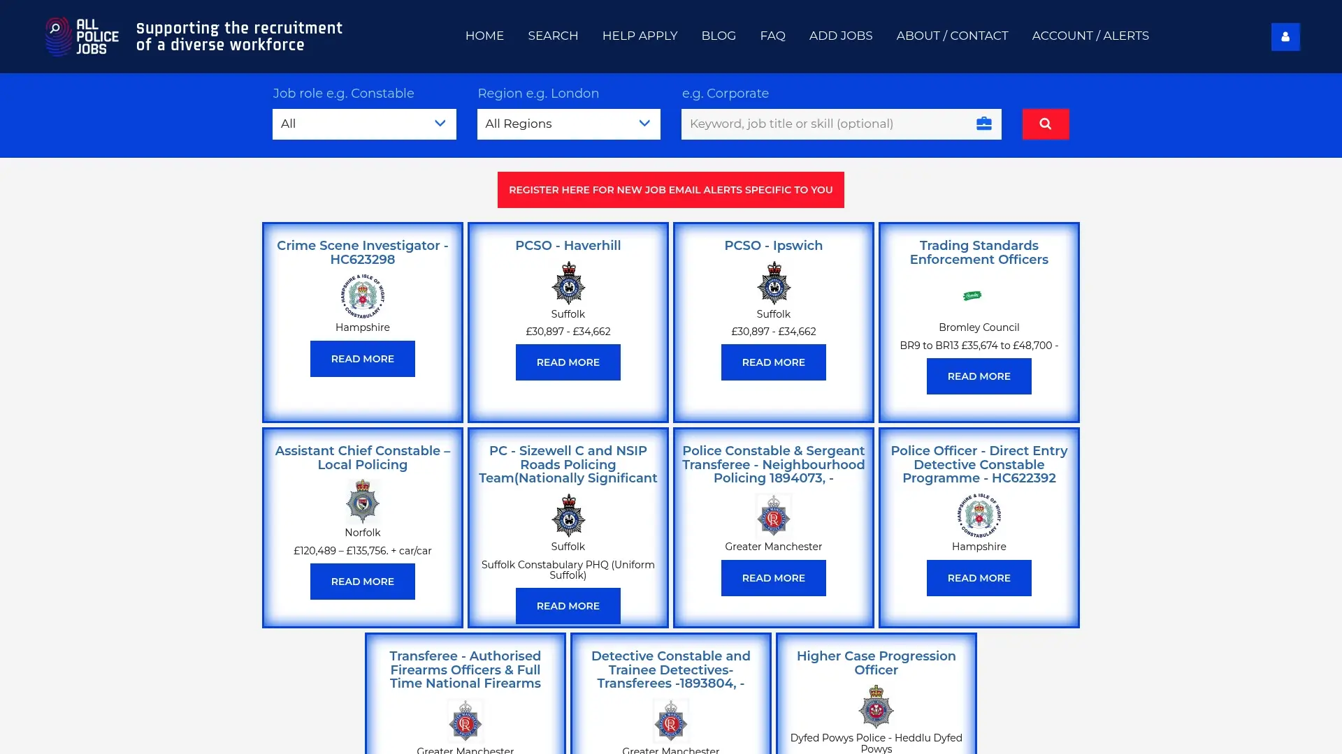Click 'Suffolk Constabulary PHQ (Uniform Suffolk)' text

(x=568, y=570)
